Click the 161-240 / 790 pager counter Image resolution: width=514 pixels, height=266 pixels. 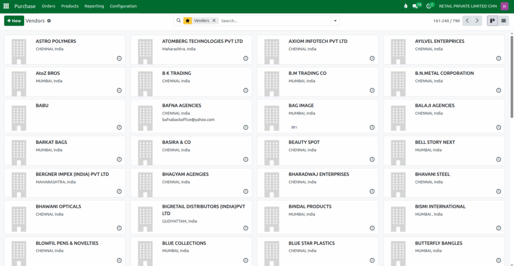[x=446, y=21]
